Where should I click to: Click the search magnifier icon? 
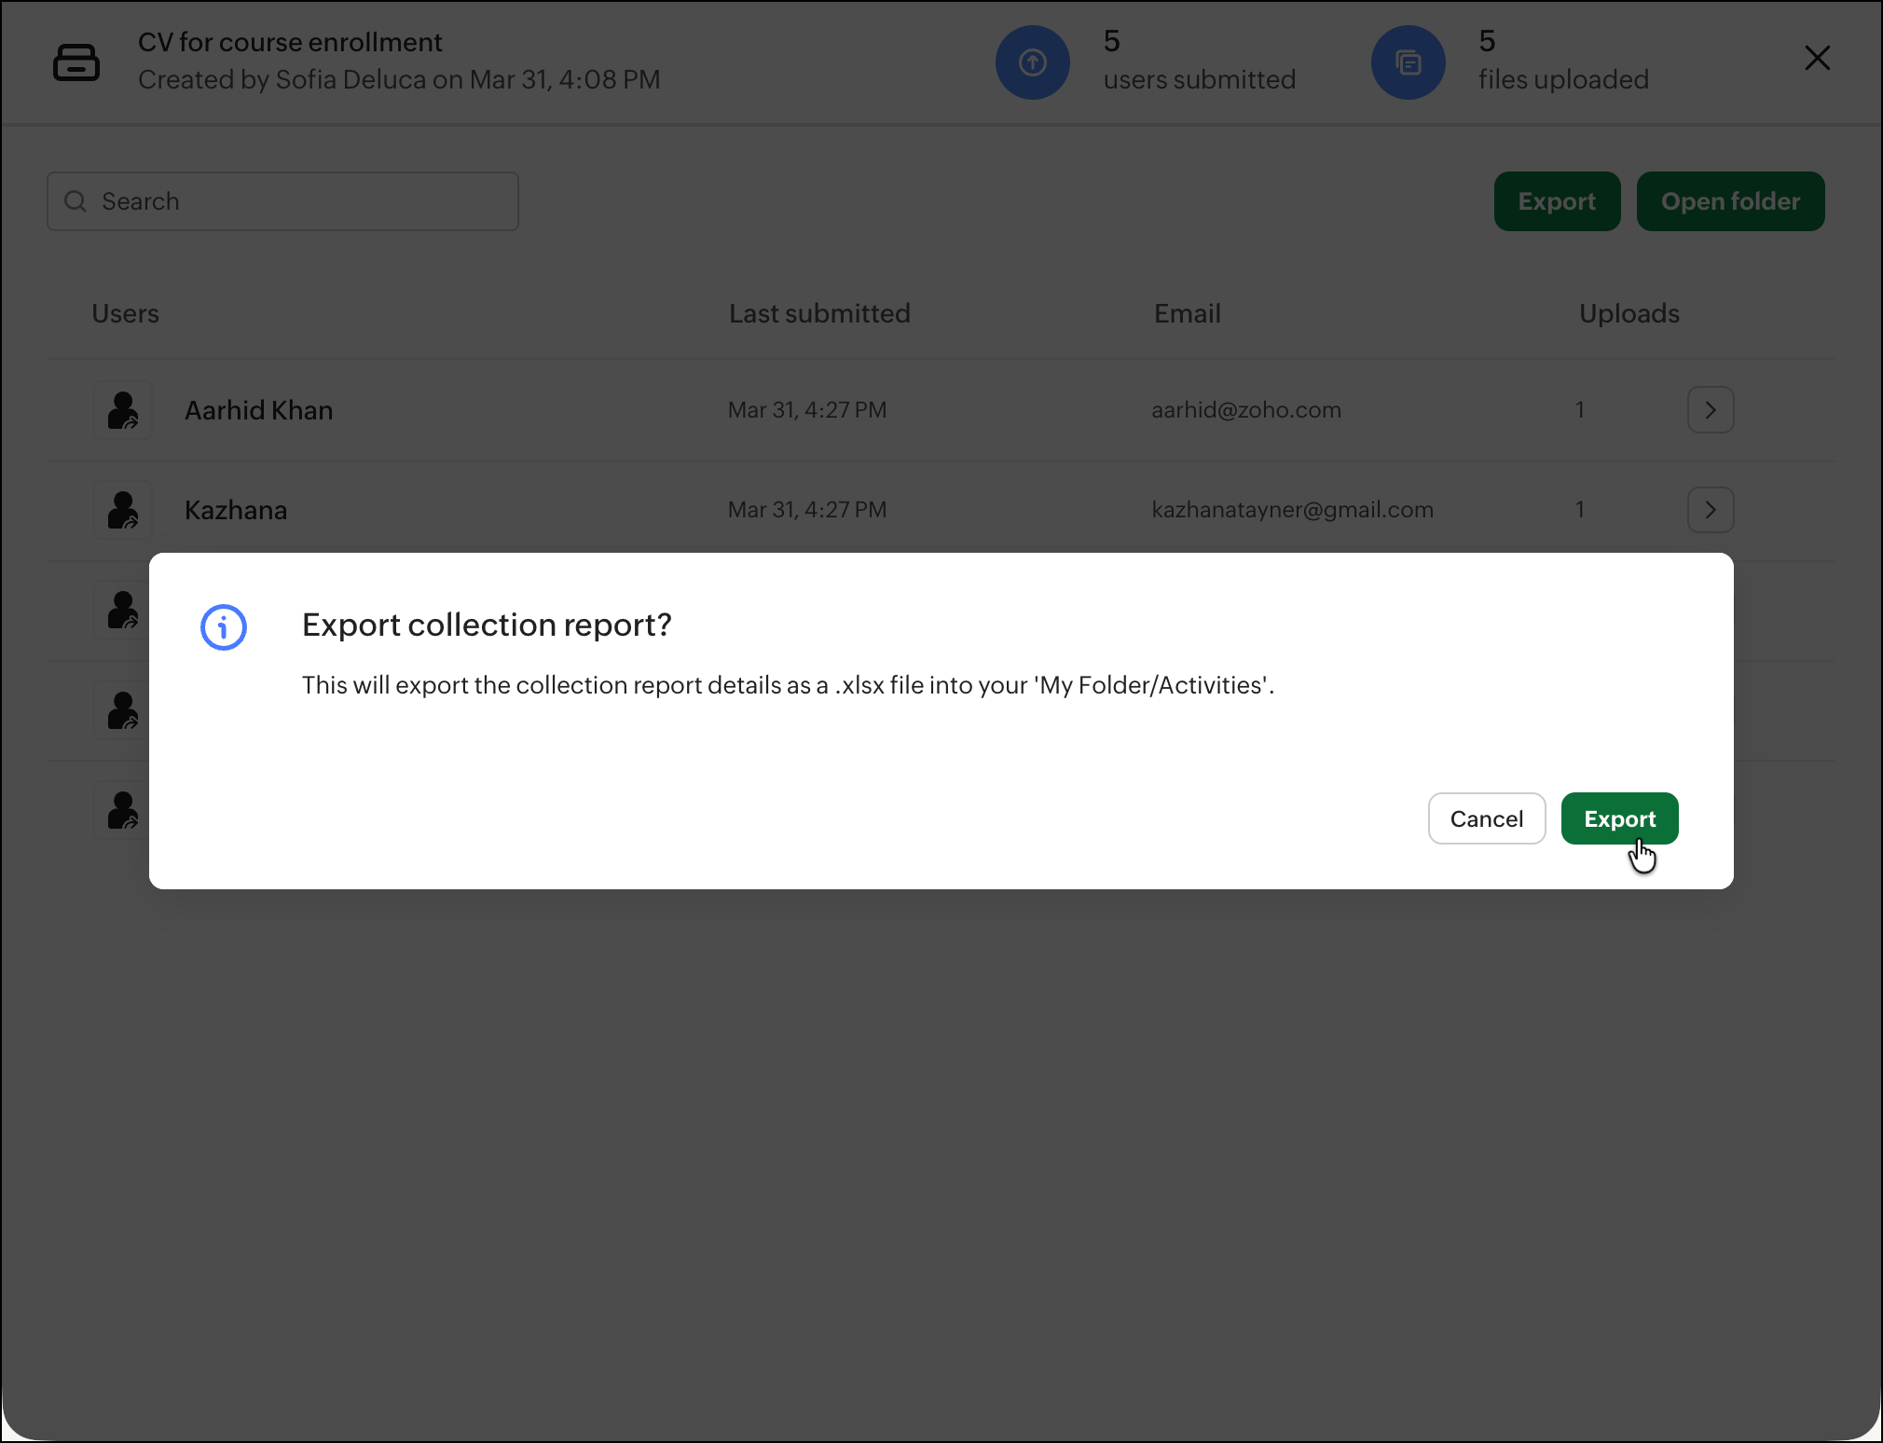coord(76,201)
